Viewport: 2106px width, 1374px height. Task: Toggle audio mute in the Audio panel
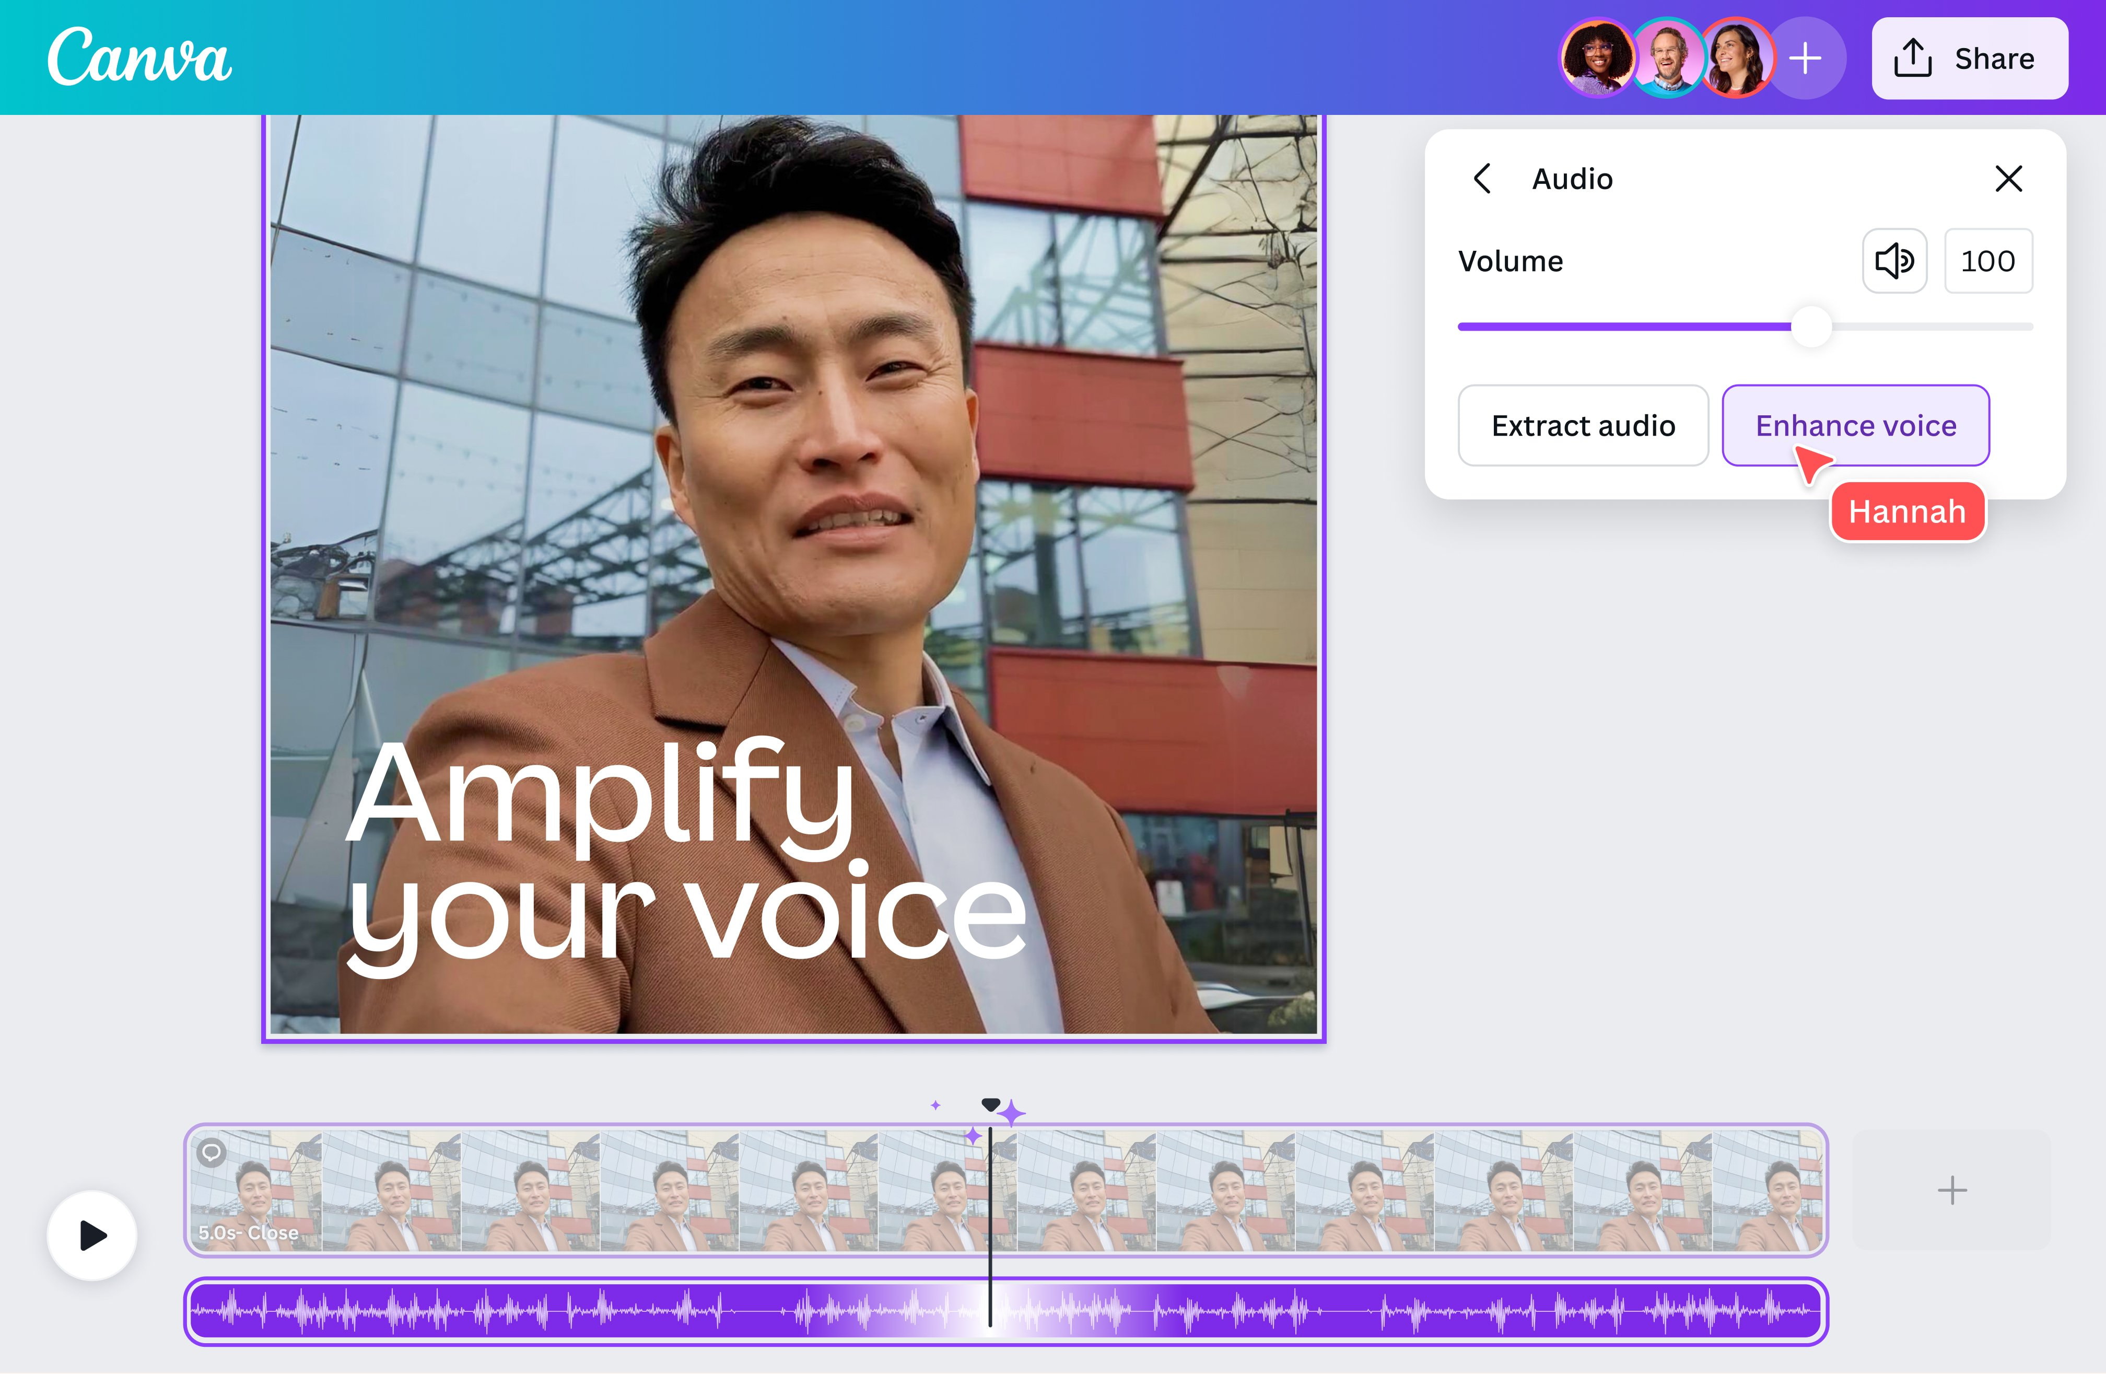(x=1893, y=260)
